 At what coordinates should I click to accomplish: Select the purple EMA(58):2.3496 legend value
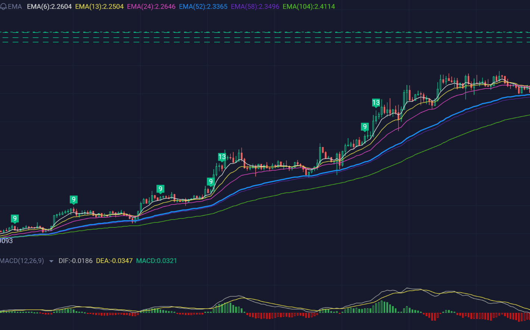[x=255, y=7]
